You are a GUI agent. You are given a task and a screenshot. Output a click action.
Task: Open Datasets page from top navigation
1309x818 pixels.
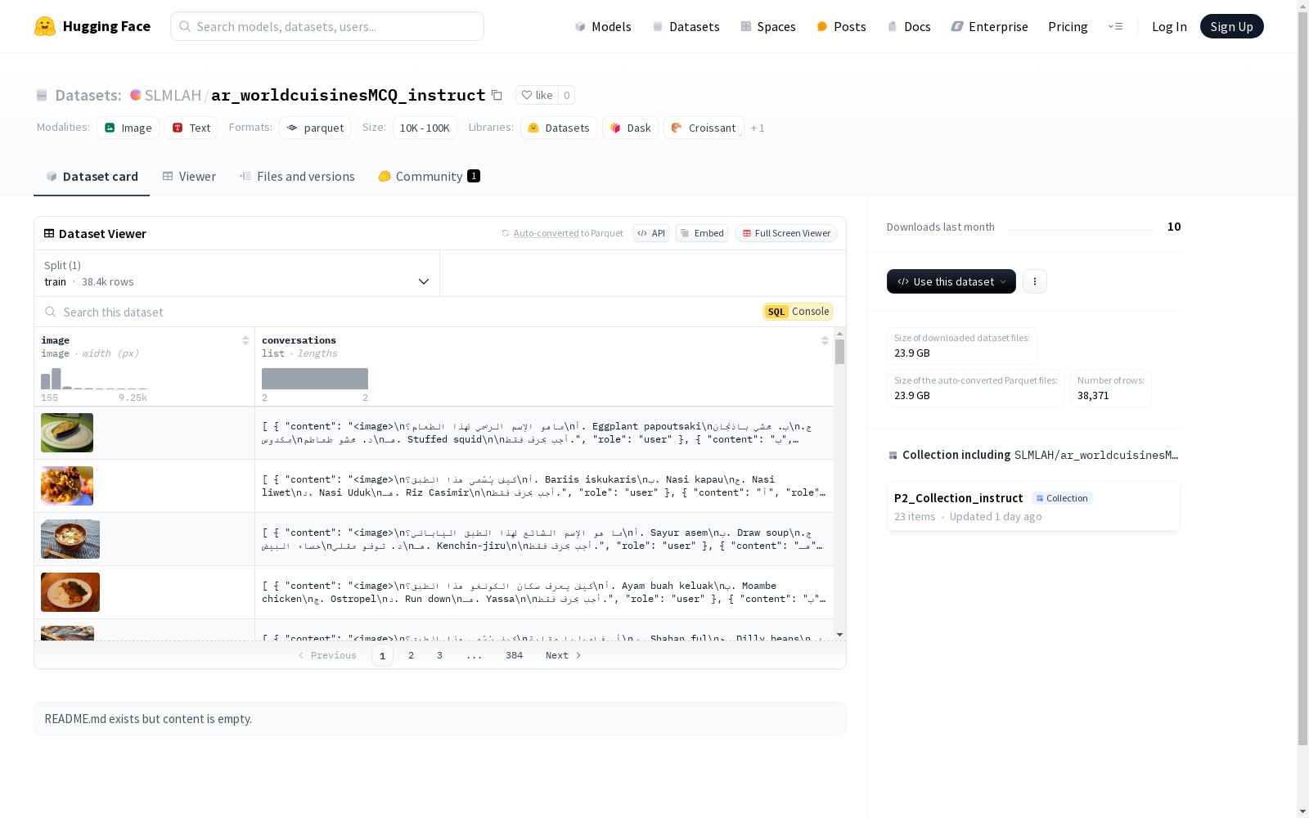[x=686, y=26]
